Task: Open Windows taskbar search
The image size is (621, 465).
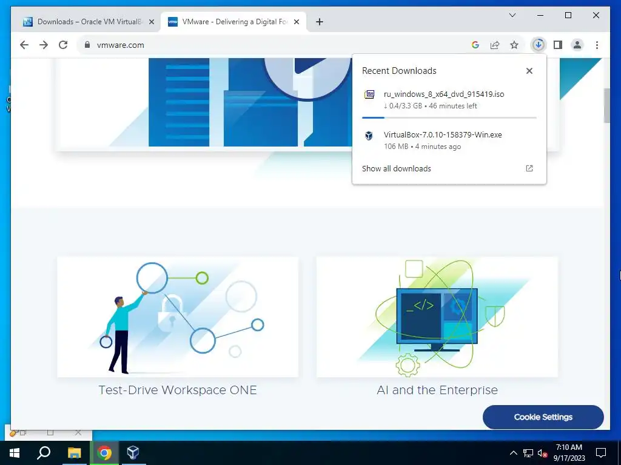Action: [x=44, y=453]
